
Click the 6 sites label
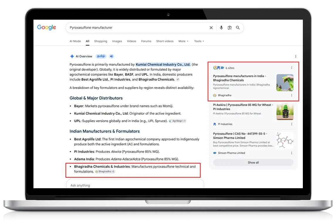point(230,68)
